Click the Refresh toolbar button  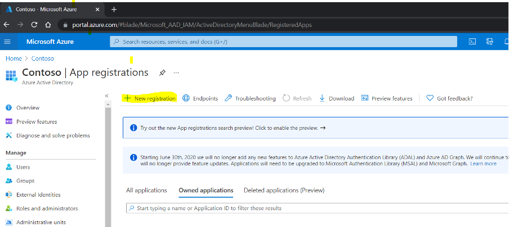pos(297,98)
